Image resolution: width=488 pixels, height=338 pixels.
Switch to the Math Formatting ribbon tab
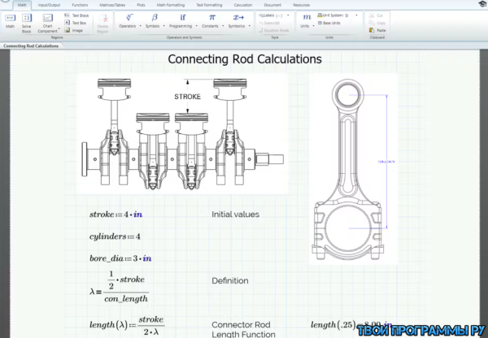click(171, 5)
